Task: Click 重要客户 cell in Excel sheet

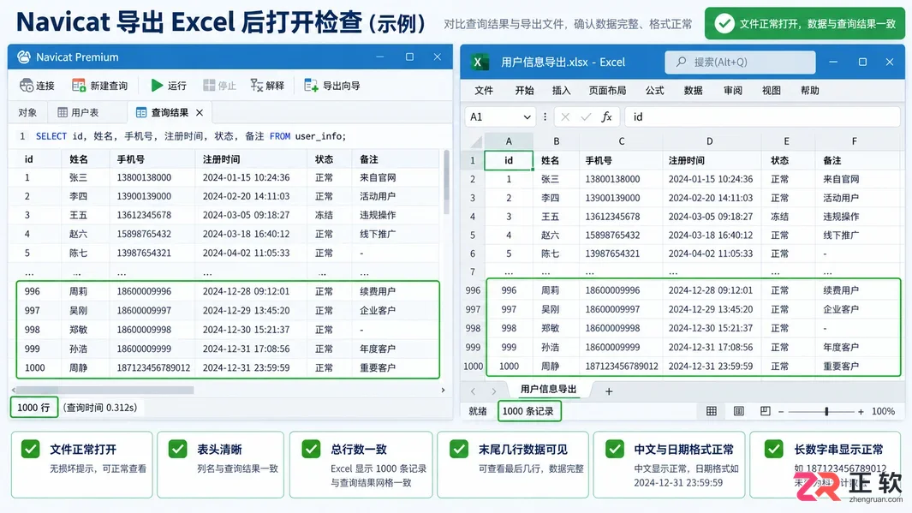Action: tap(840, 366)
